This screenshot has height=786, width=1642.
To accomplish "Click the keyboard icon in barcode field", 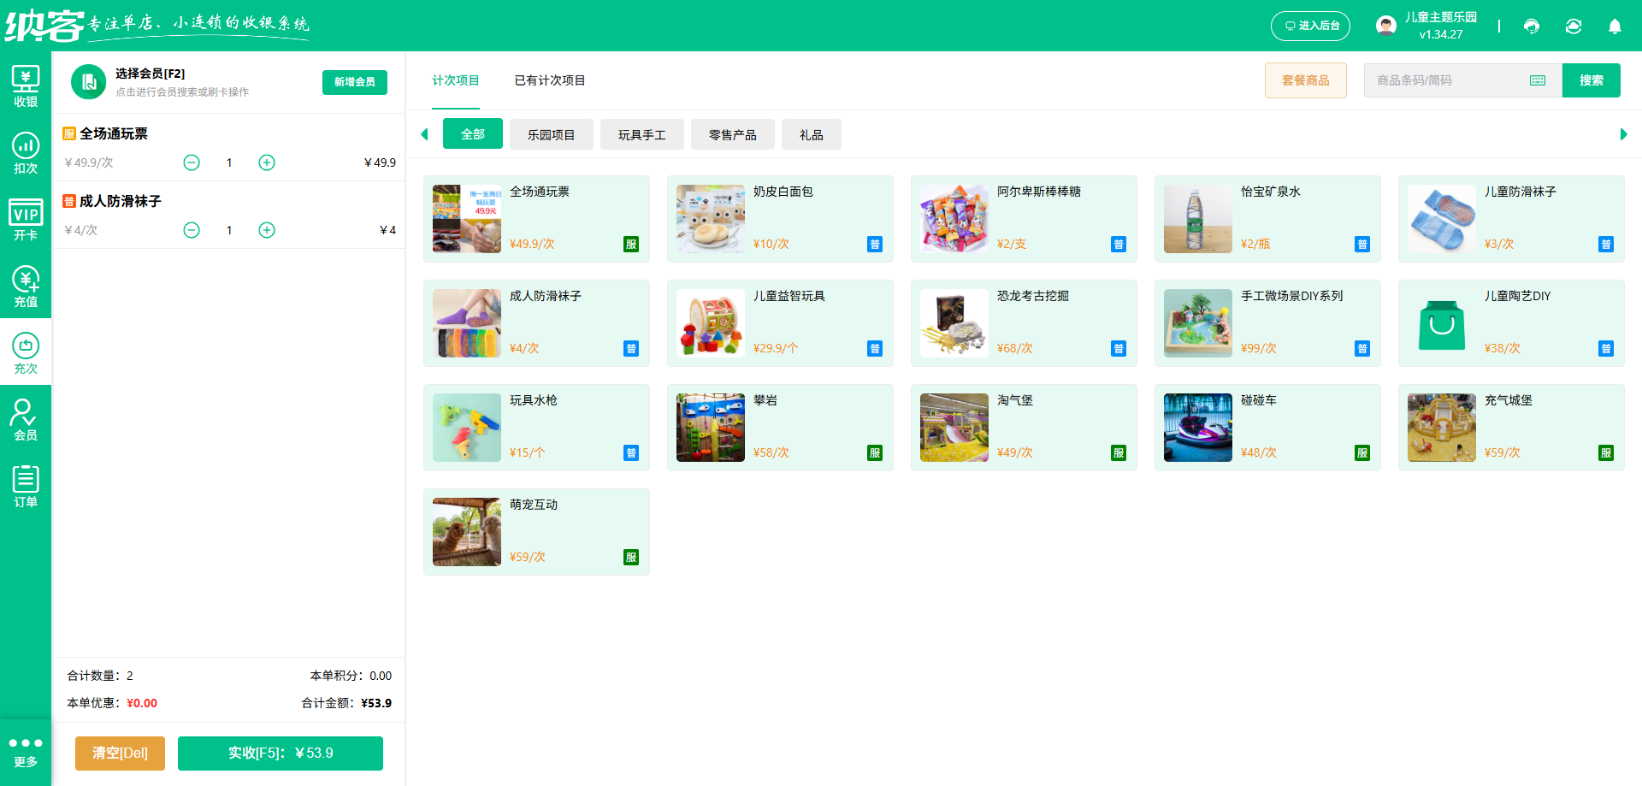I will [x=1538, y=80].
